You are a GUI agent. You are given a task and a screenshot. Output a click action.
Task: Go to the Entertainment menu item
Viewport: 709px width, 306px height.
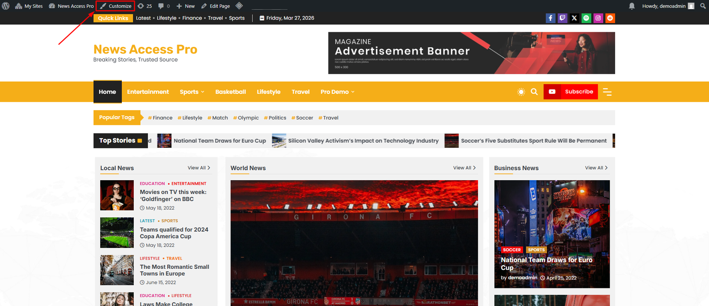(x=148, y=92)
